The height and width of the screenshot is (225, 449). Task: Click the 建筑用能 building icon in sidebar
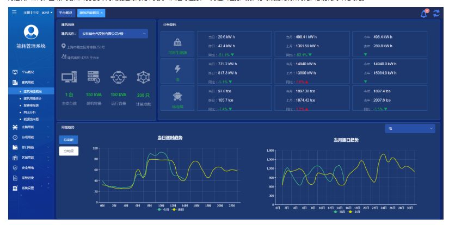(x=15, y=83)
